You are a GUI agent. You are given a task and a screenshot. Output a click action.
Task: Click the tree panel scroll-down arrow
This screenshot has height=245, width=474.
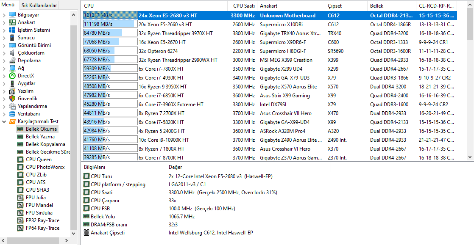pos(74,234)
